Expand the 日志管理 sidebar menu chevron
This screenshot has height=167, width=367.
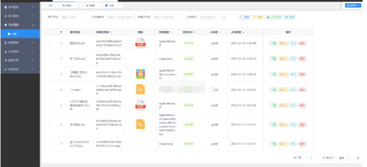pos(33,52)
